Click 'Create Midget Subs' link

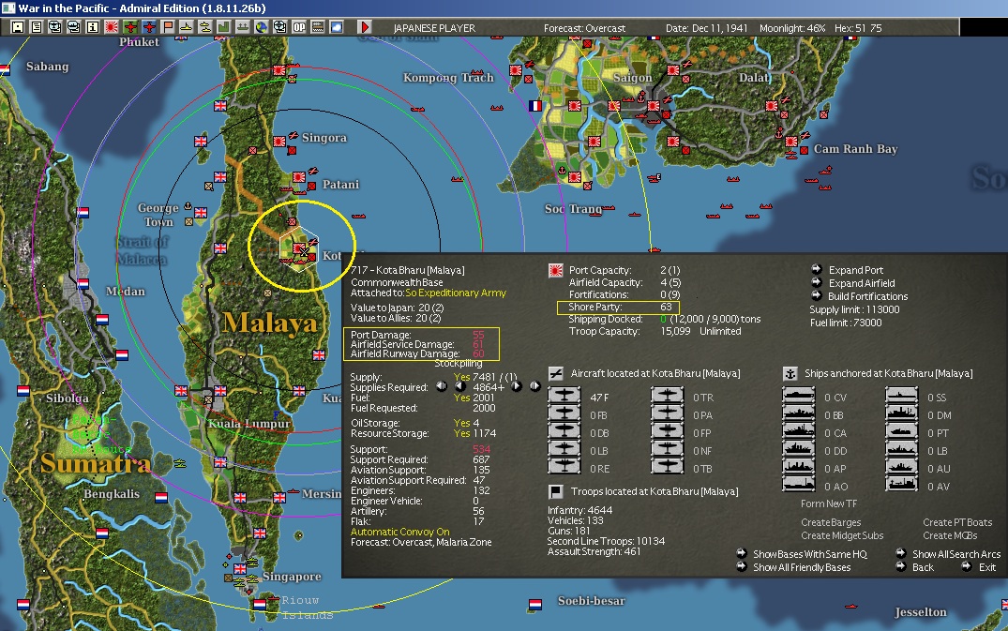(842, 535)
